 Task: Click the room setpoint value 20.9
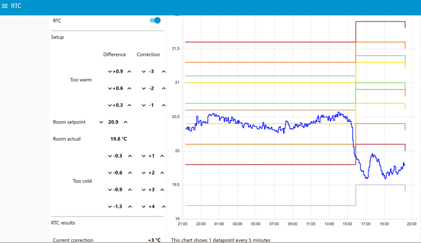click(x=113, y=122)
